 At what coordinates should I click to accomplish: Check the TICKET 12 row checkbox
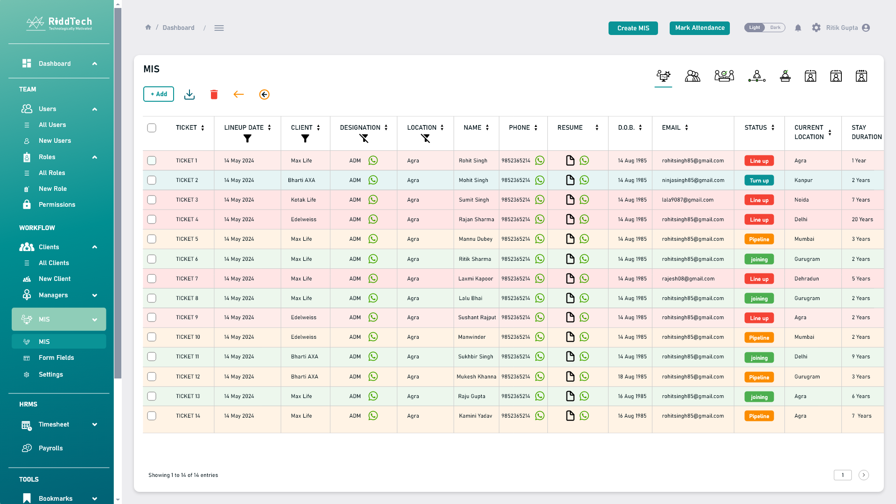[152, 377]
